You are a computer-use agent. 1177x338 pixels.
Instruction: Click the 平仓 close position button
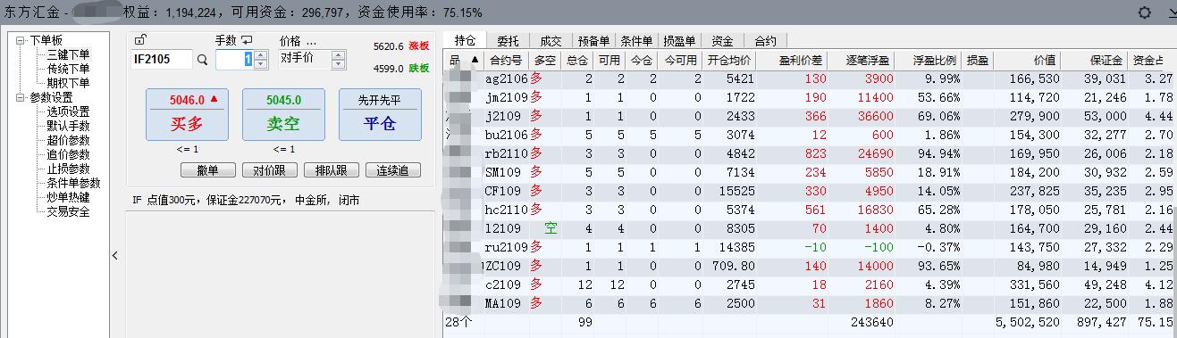tap(380, 114)
